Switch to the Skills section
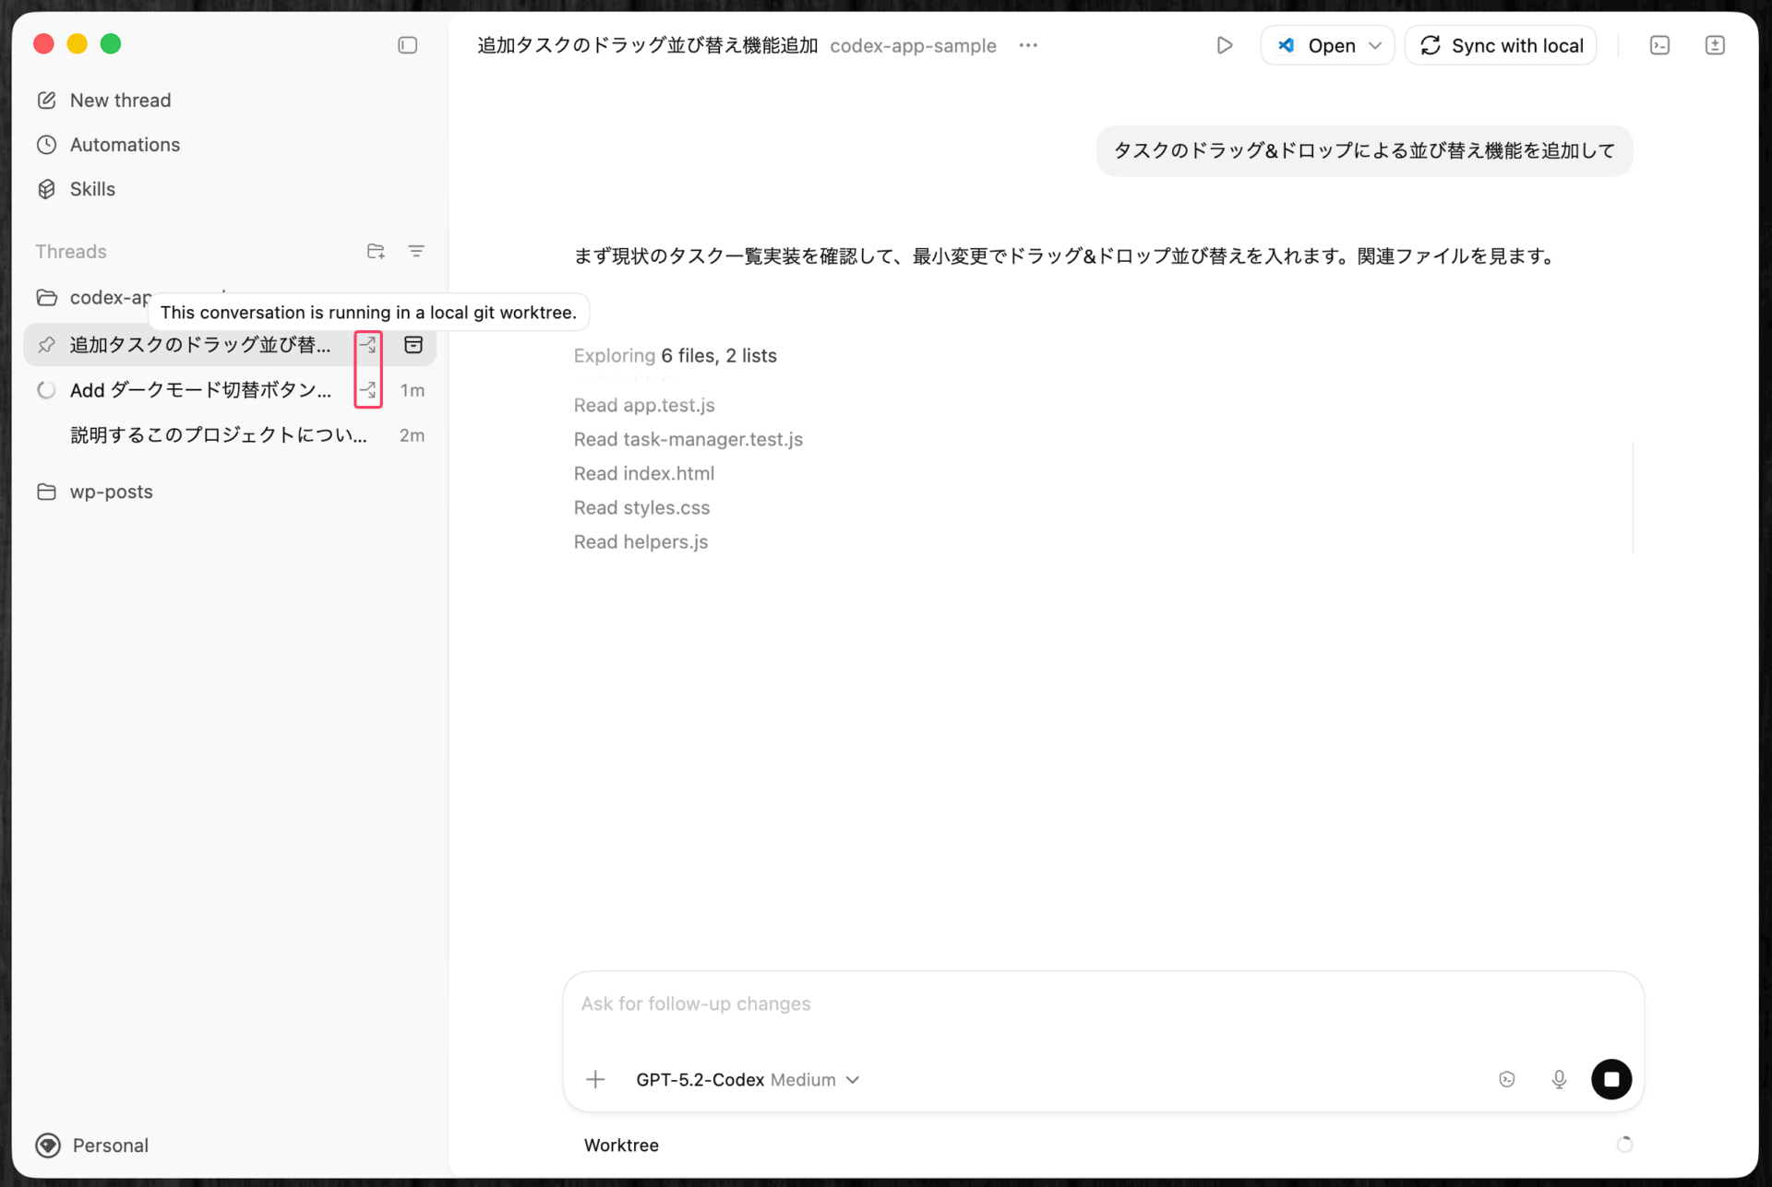 pyautogui.click(x=92, y=188)
